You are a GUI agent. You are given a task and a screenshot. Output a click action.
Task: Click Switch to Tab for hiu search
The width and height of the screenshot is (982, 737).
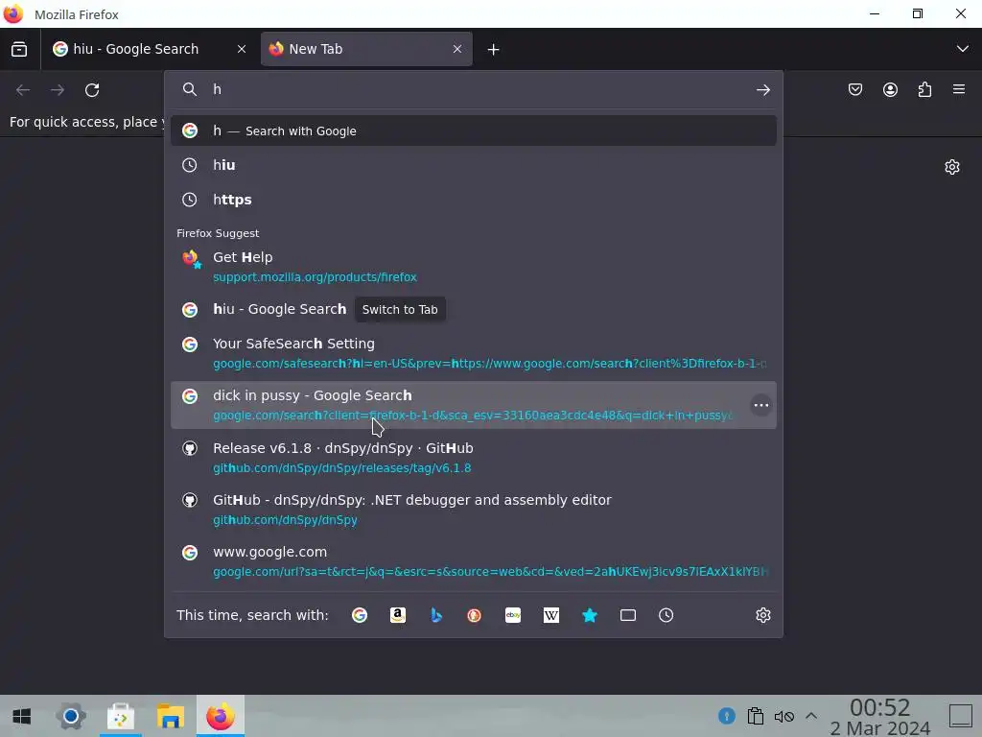(x=400, y=310)
